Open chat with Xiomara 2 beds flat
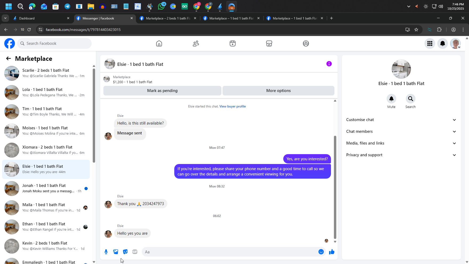 [x=46, y=150]
